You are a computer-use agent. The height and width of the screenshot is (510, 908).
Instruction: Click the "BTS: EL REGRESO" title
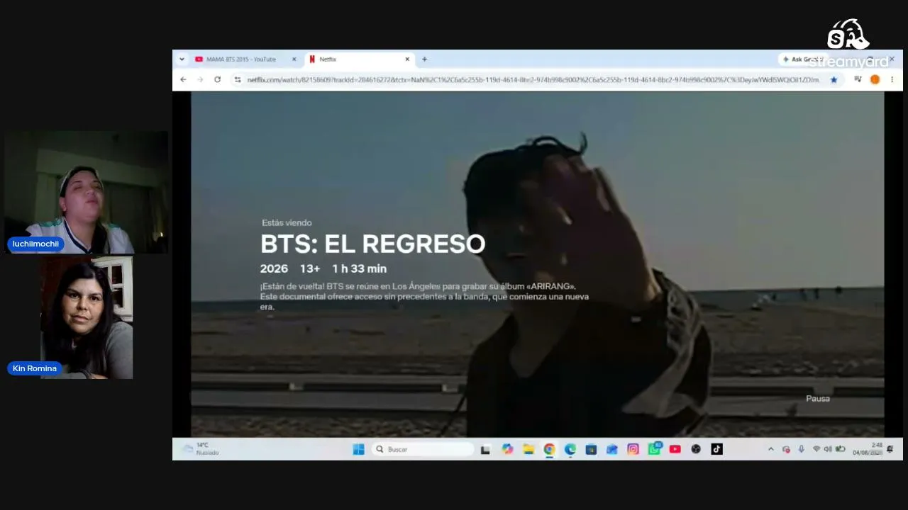(x=373, y=244)
